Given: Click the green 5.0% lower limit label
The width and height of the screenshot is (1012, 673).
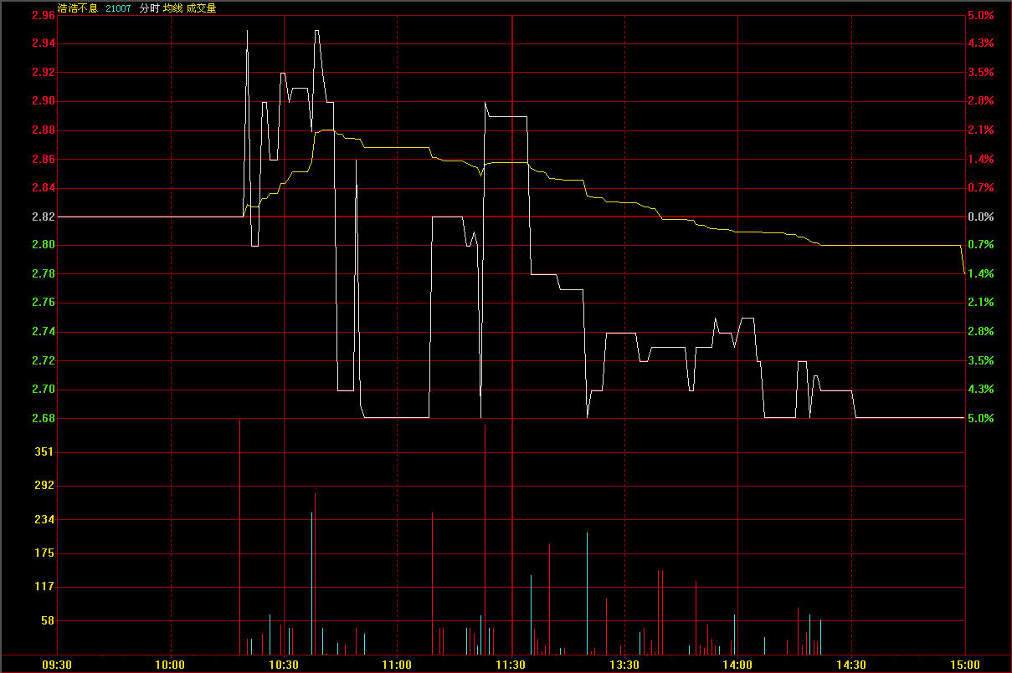Looking at the screenshot, I should 980,419.
